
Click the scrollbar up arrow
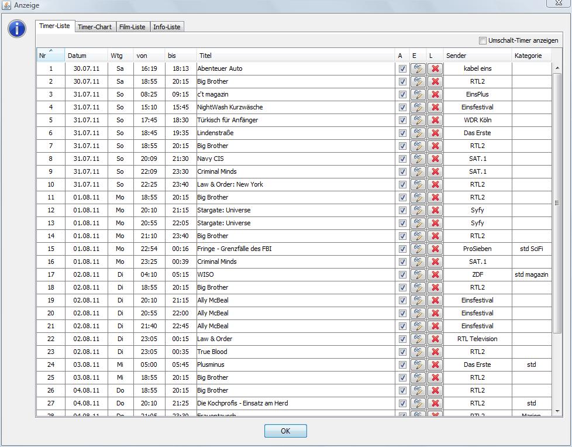[x=557, y=68]
